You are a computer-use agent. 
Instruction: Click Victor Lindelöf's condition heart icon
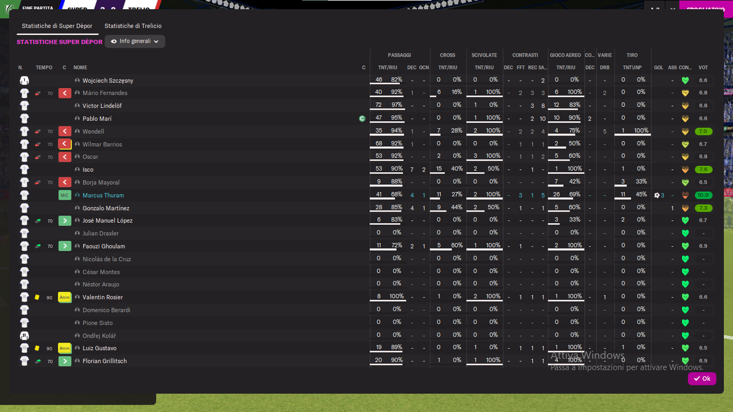(685, 106)
